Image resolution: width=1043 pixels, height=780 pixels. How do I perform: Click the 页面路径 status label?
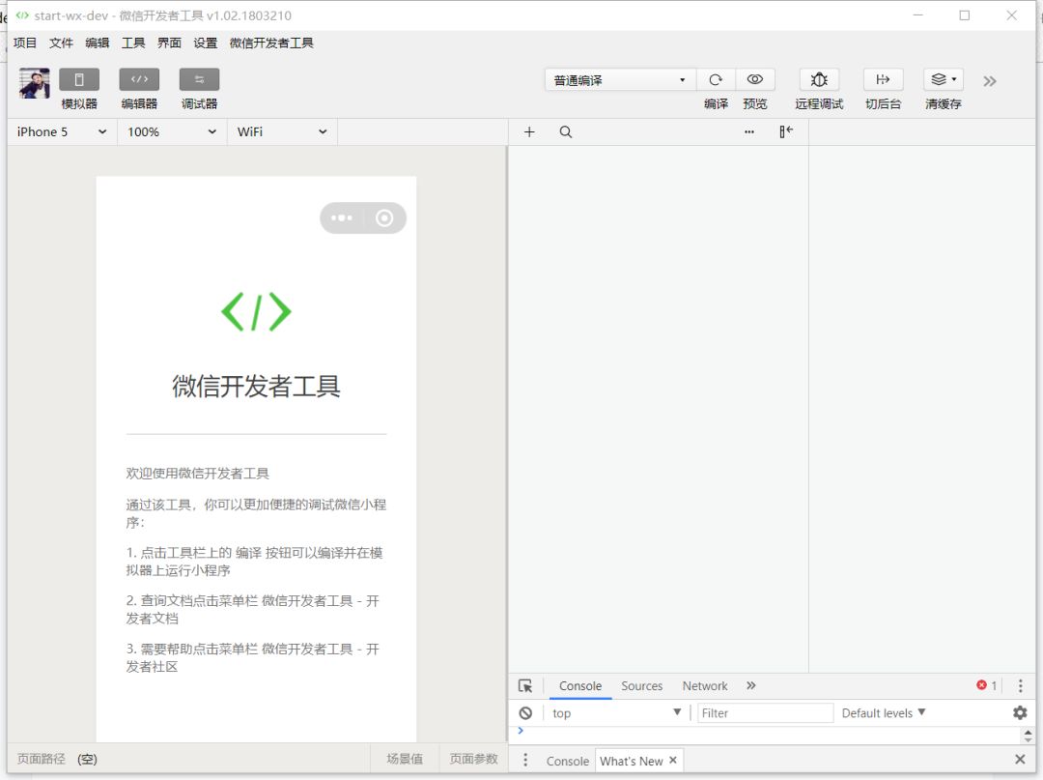(42, 759)
